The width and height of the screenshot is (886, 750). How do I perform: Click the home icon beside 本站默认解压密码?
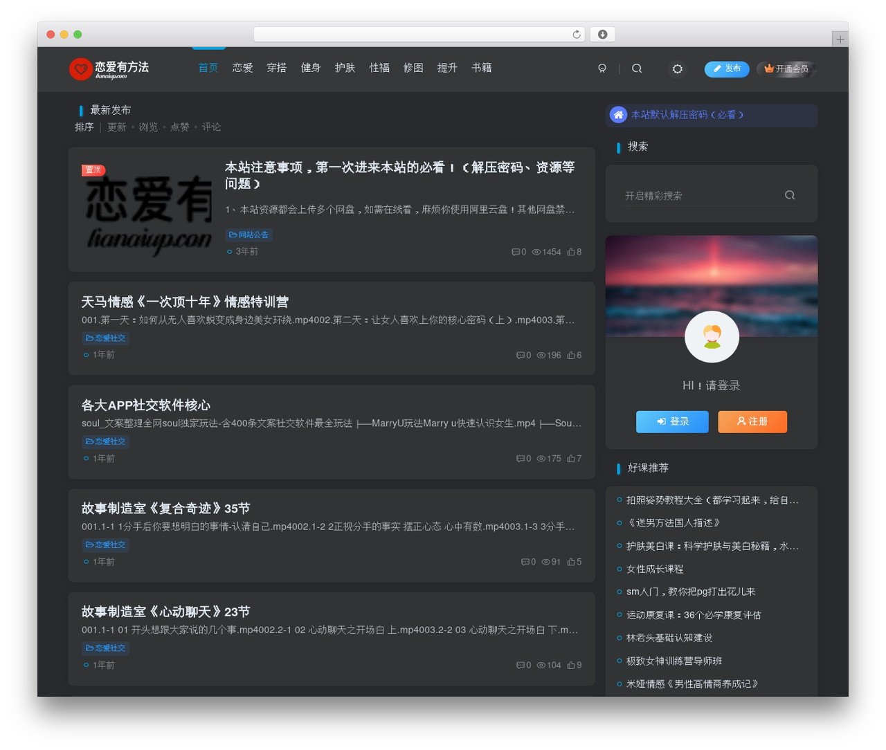618,115
